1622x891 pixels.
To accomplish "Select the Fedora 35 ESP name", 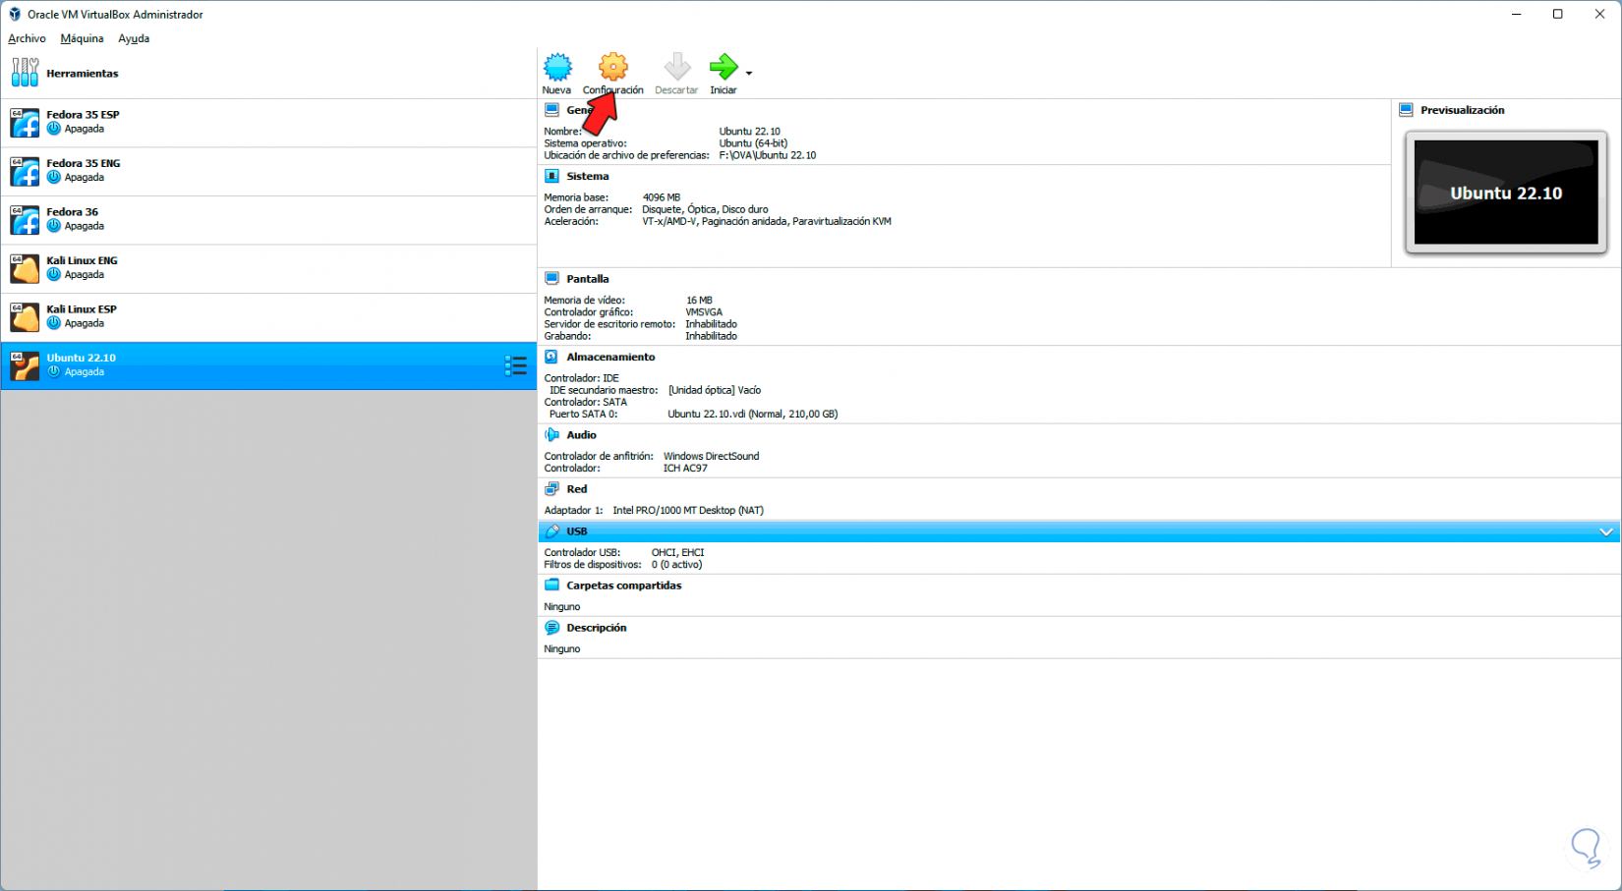I will [x=83, y=115].
